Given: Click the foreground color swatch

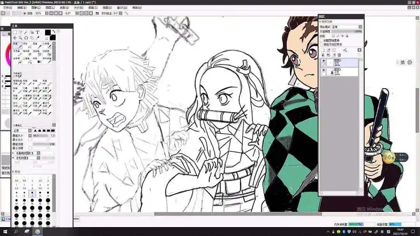Looking at the screenshot, I should pos(48,33).
